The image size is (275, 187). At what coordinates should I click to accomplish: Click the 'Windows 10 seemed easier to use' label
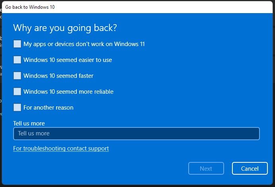[x=68, y=60]
